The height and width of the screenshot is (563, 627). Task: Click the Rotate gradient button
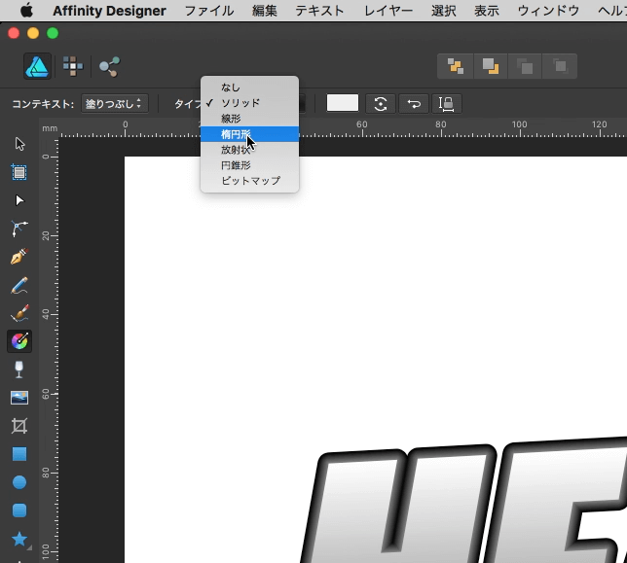coord(381,104)
